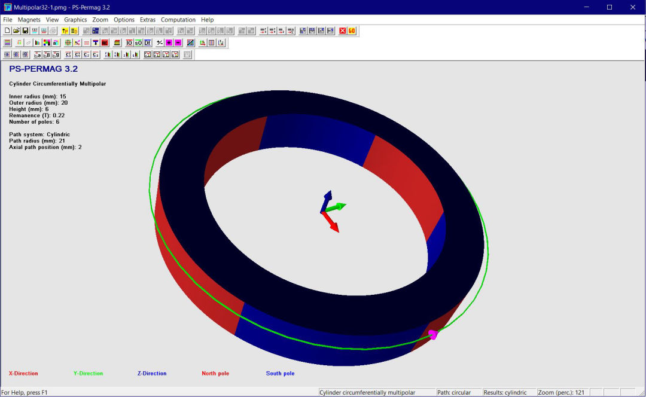This screenshot has height=397, width=646.
Task: Open the Magnets menu
Action: 29,20
